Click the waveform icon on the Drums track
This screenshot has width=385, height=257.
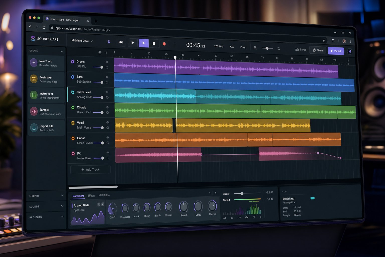pos(107,62)
